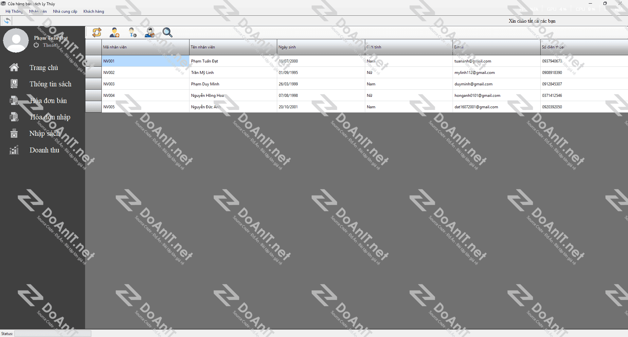Click the Email column header
The width and height of the screenshot is (628, 337).
click(x=496, y=47)
